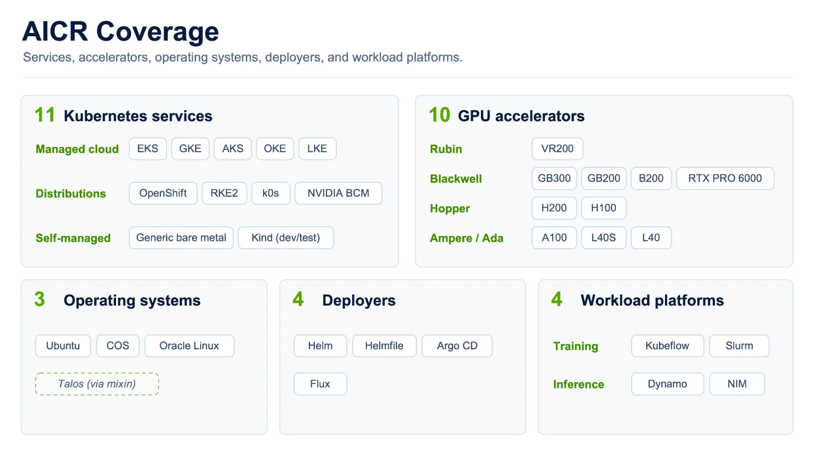Screen dimensions: 814x458
Task: Click the LKE chip
Action: click(317, 149)
